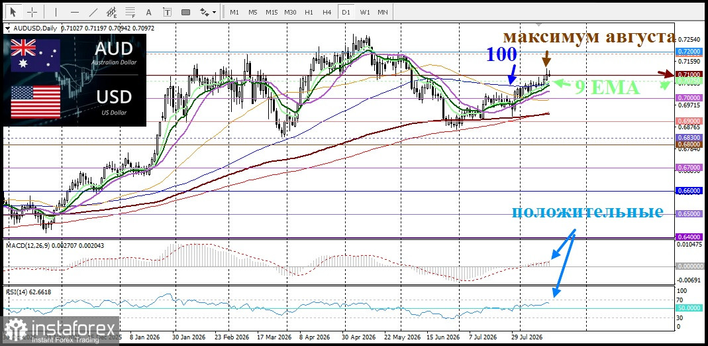Click the RSI 50.0000 level label
This screenshot has height=346, width=708.
pyautogui.click(x=689, y=308)
